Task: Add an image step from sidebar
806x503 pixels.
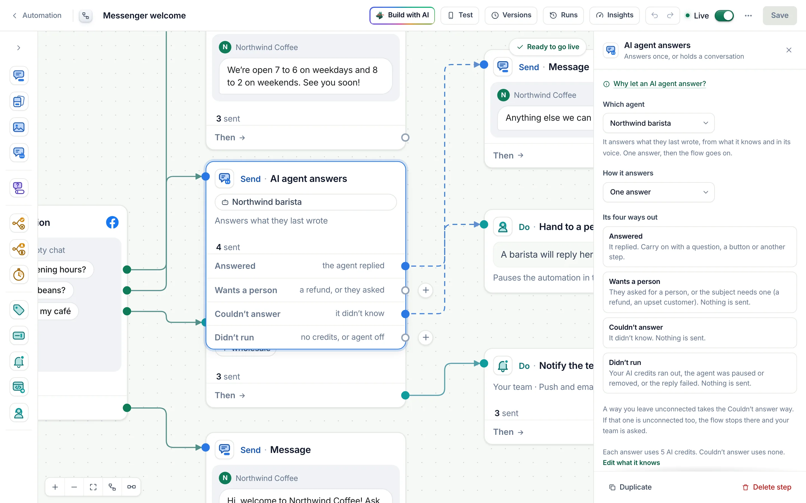Action: 19,127
